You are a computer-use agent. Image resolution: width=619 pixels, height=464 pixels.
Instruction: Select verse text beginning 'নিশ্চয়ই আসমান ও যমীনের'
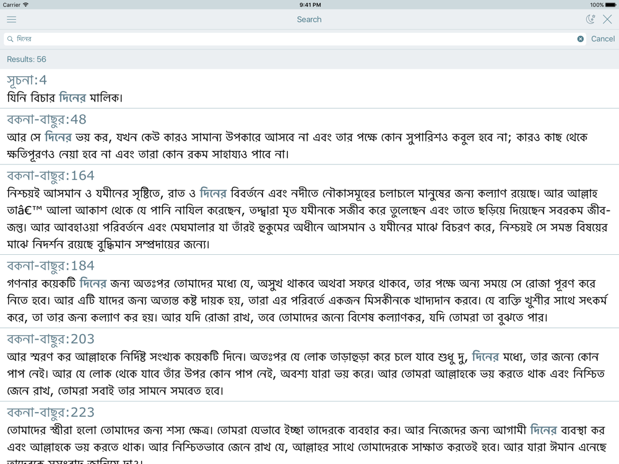coord(308,218)
